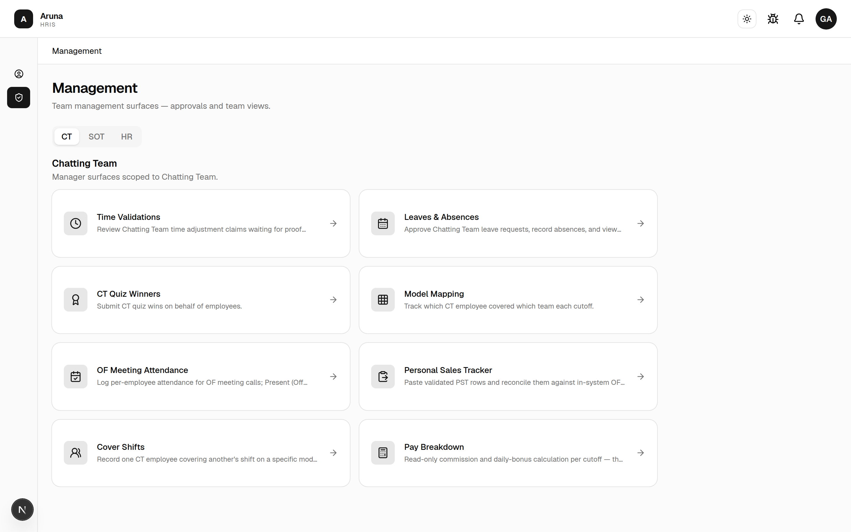Click the arrow on the Model Mapping card

(641, 300)
